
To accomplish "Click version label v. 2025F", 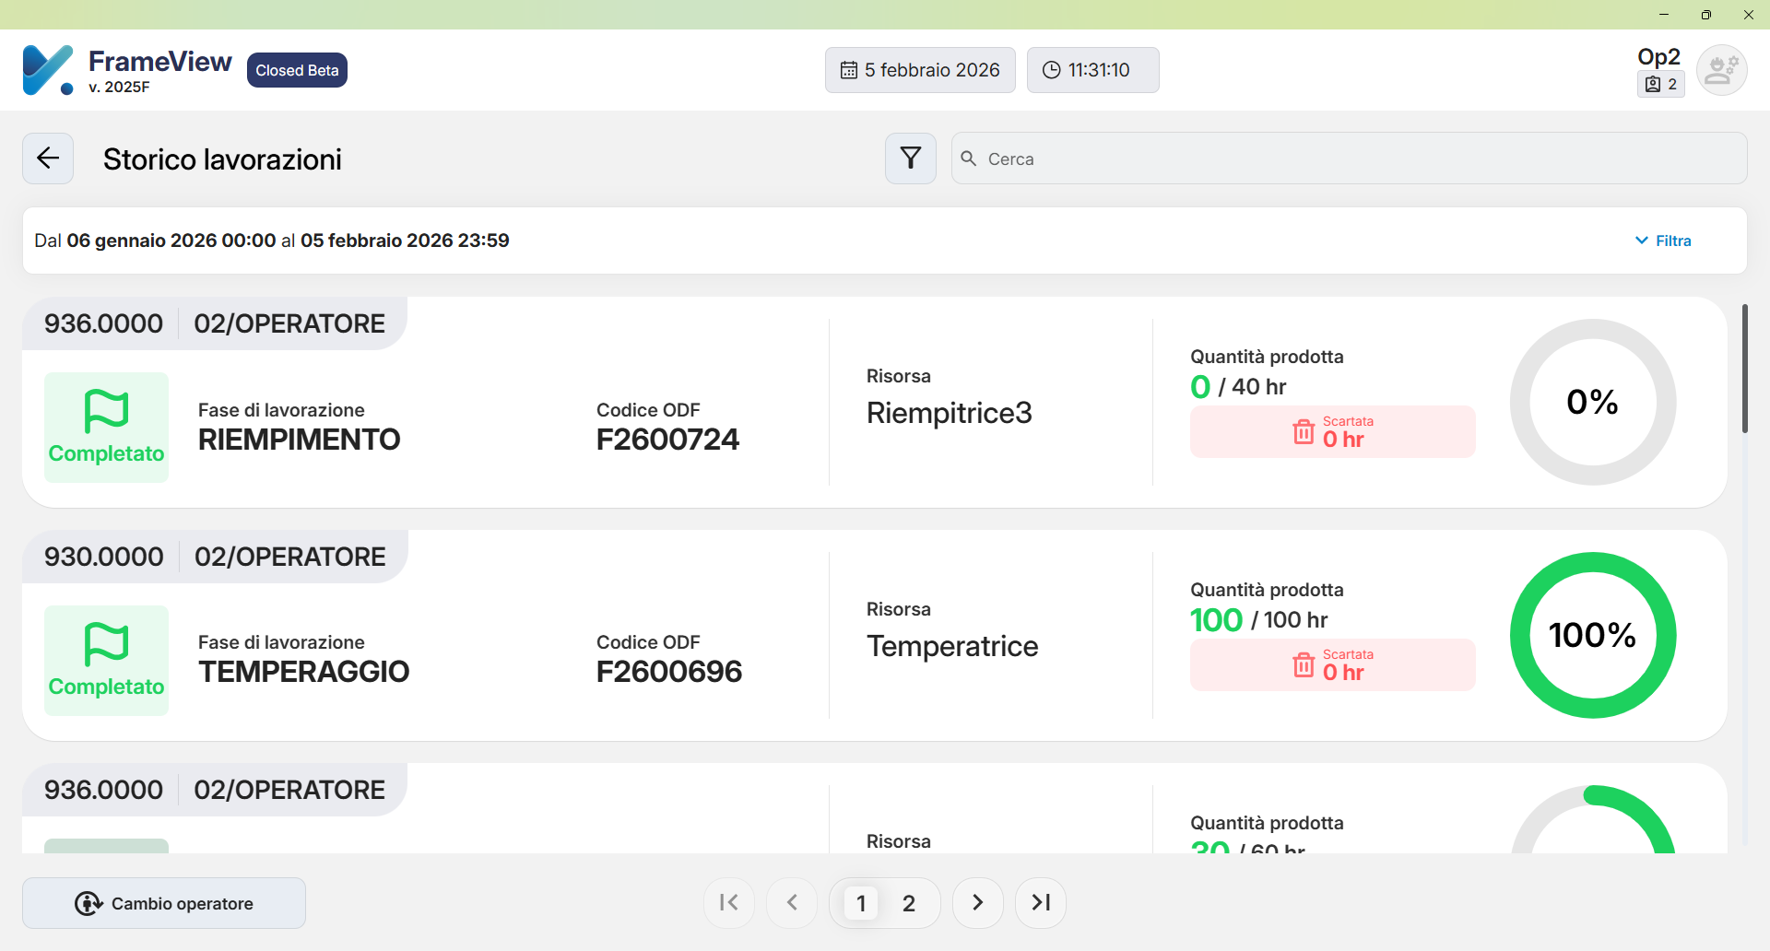I will click(x=119, y=87).
